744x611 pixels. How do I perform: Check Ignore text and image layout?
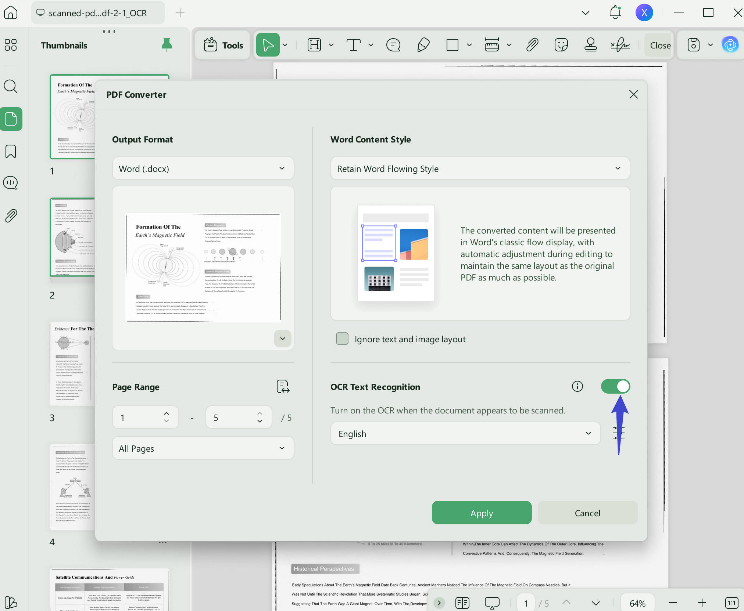[342, 339]
